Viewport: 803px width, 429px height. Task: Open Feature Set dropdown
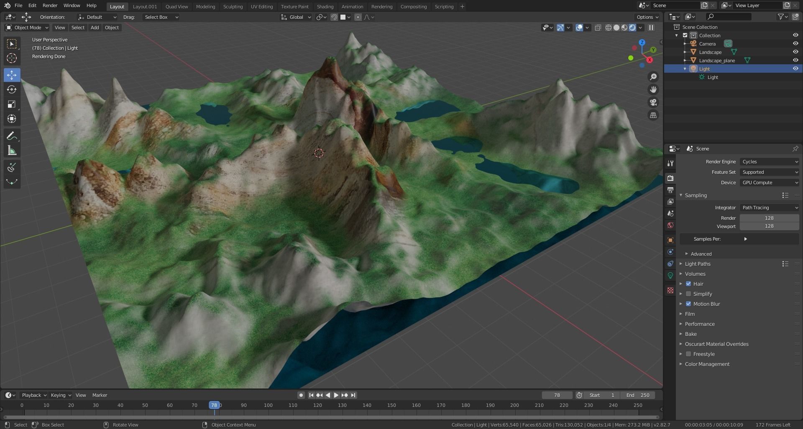(770, 172)
